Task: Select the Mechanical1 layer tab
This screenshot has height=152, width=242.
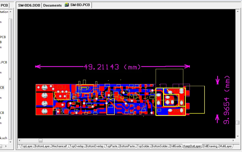Action: [60, 146]
